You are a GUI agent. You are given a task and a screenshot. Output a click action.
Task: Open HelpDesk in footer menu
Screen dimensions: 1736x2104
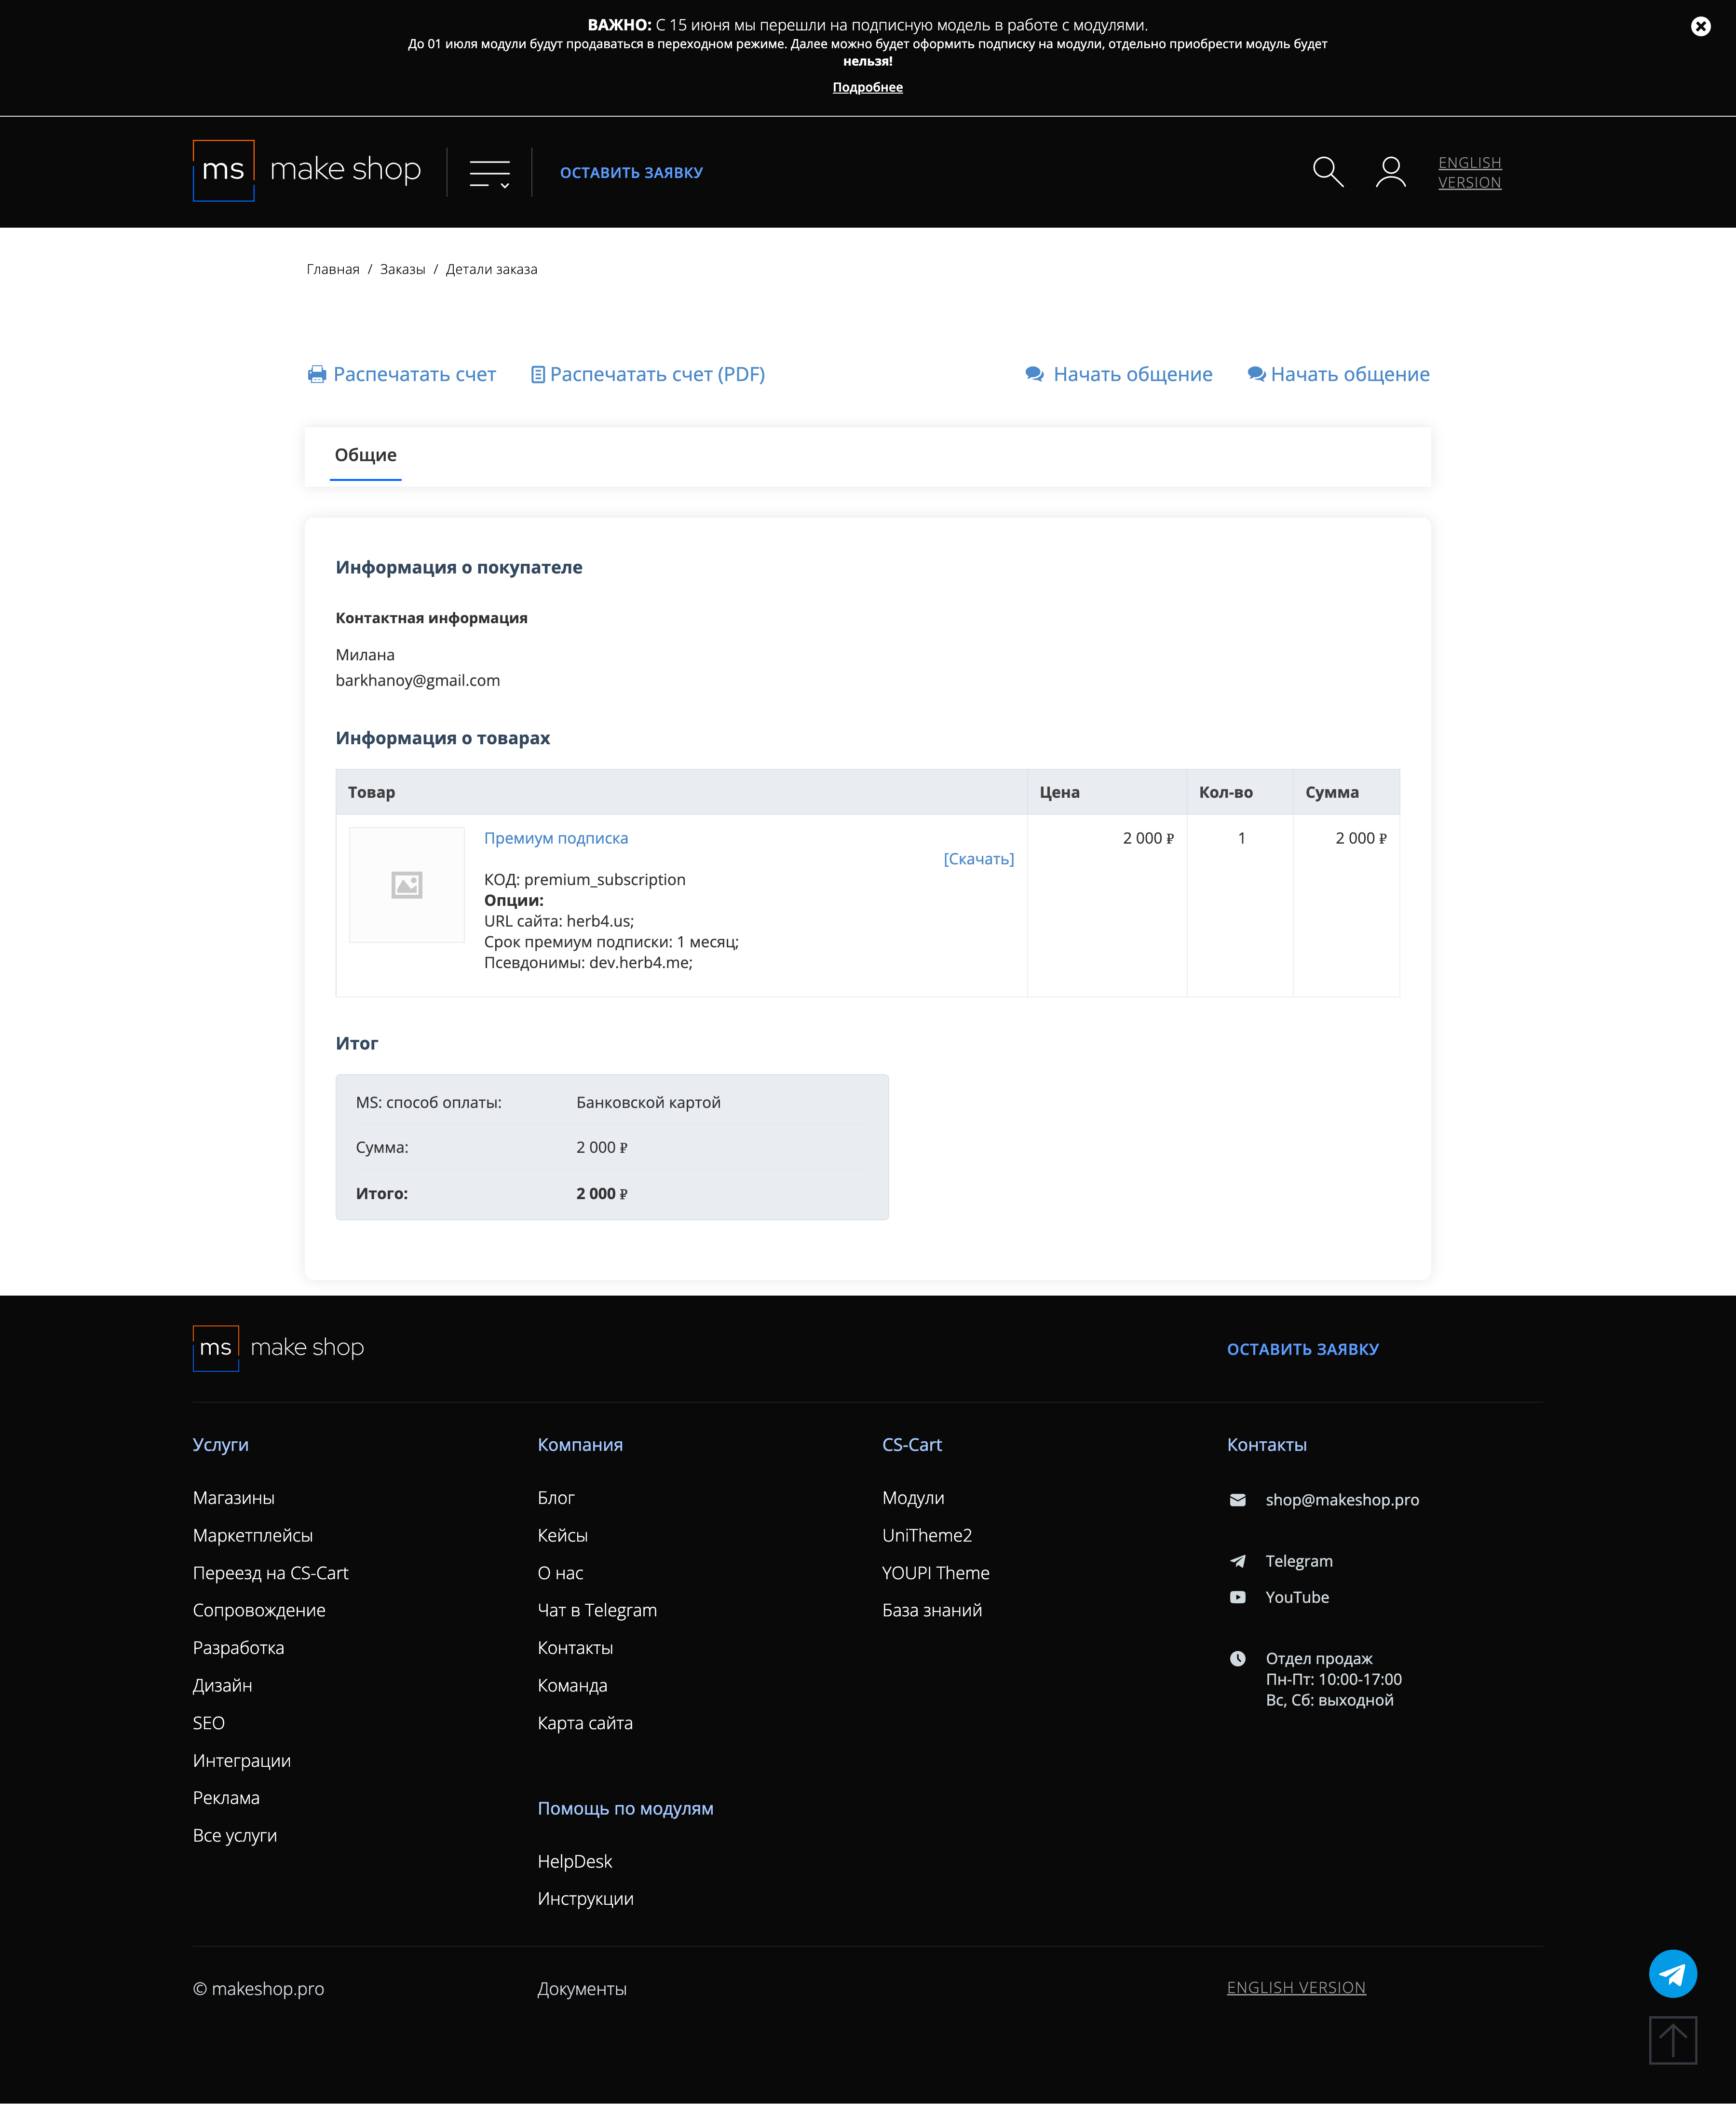click(x=574, y=1861)
